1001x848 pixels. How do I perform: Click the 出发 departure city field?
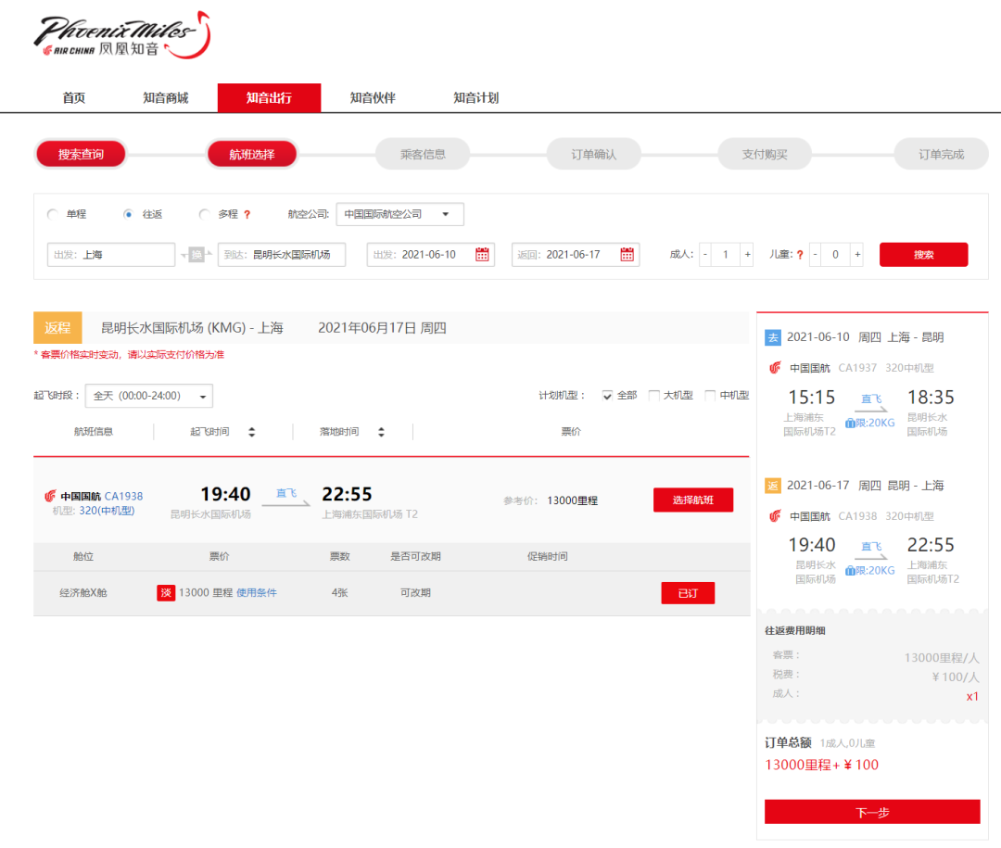click(111, 255)
